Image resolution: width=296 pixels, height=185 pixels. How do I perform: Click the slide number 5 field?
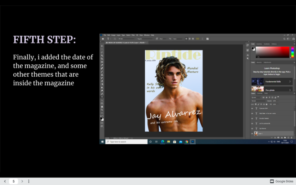13,181
